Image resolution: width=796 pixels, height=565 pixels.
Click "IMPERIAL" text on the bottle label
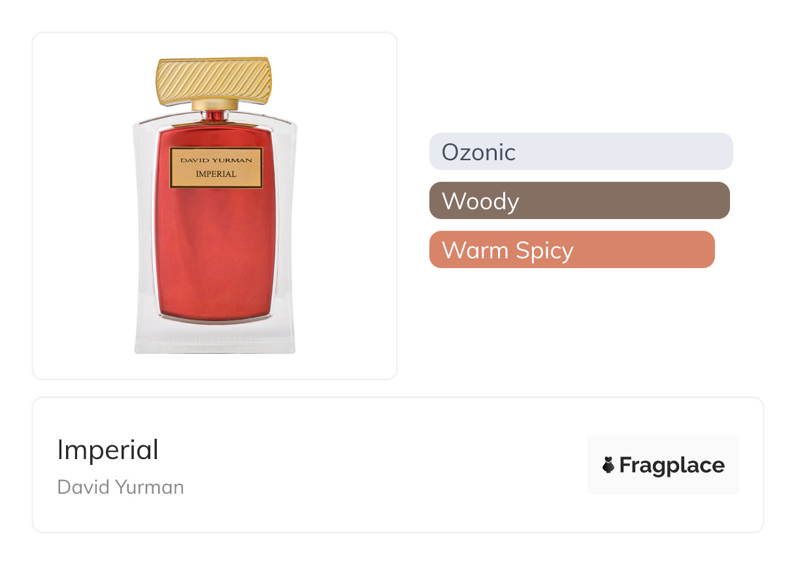pos(216,174)
